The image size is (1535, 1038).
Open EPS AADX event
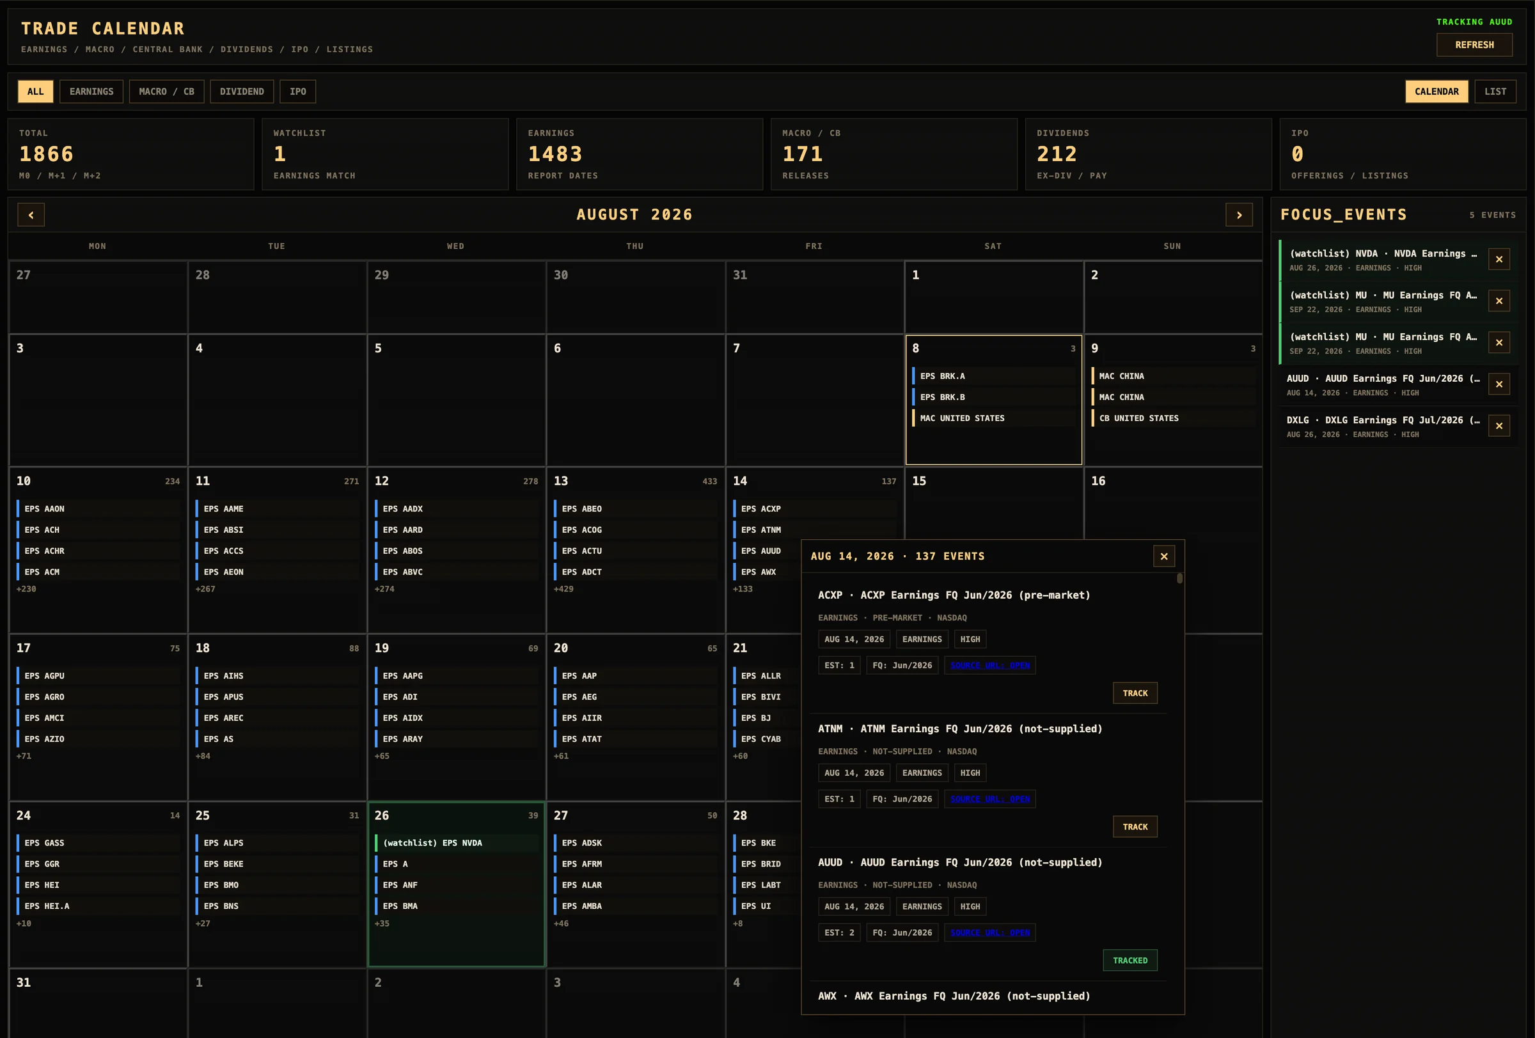[x=457, y=509]
